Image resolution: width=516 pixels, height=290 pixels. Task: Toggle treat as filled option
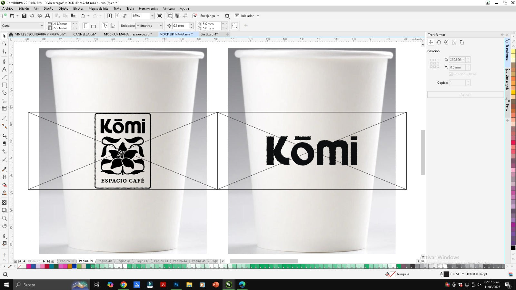234,26
